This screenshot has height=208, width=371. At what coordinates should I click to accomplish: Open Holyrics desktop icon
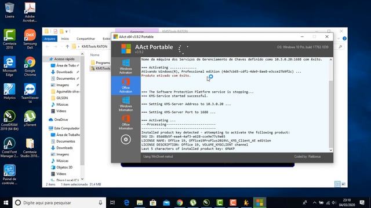[9, 91]
